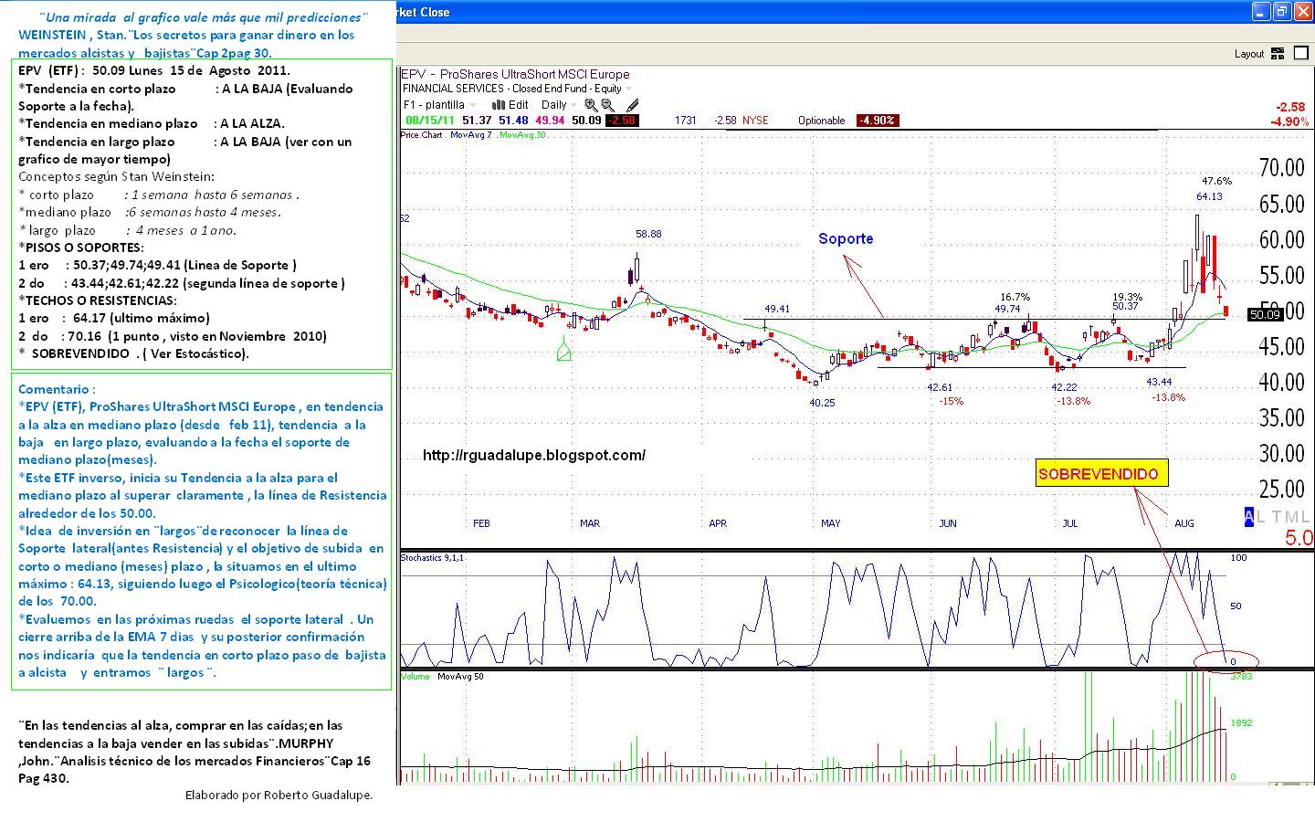This screenshot has height=822, width=1315.
Task: Click the low price 49.94
Action: tap(550, 121)
